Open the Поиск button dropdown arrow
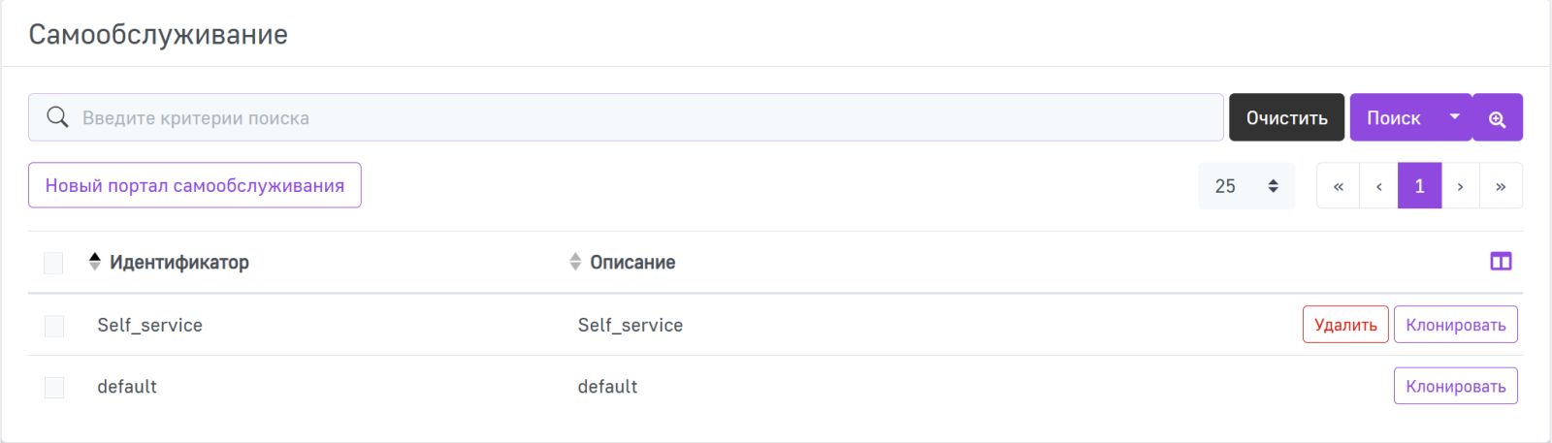Viewport: 1552px width, 443px height. [1454, 117]
